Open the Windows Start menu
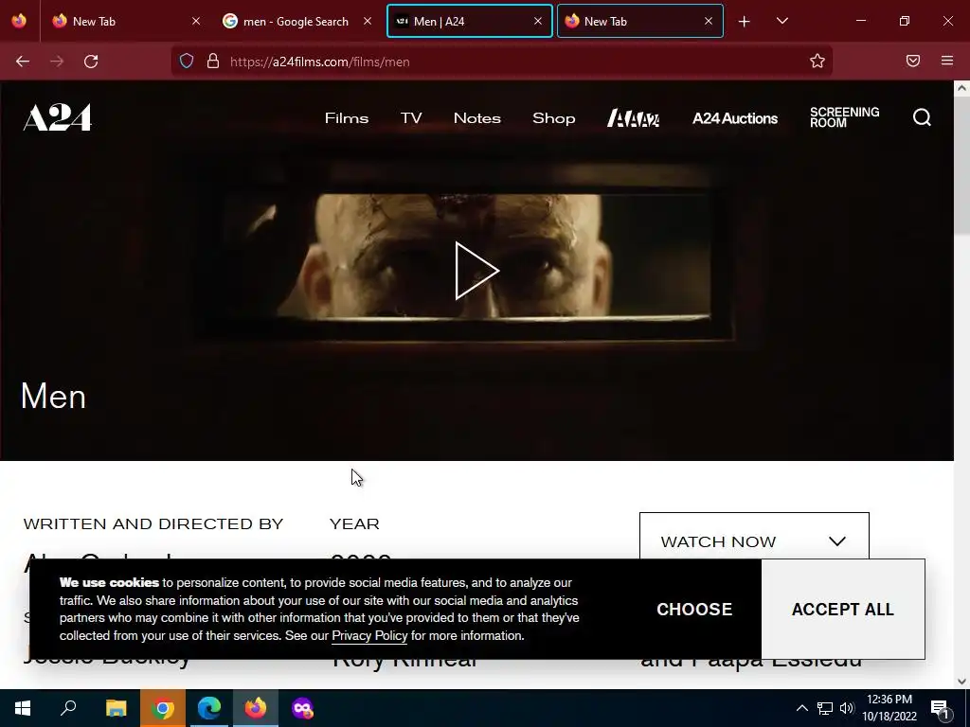Viewport: 970px width, 727px height. (23, 708)
